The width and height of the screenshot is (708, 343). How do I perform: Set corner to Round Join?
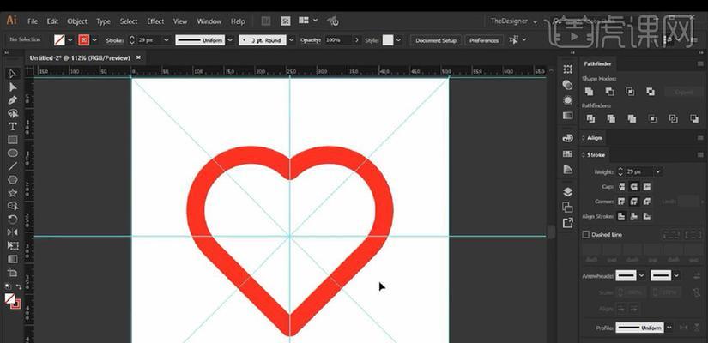(x=634, y=202)
